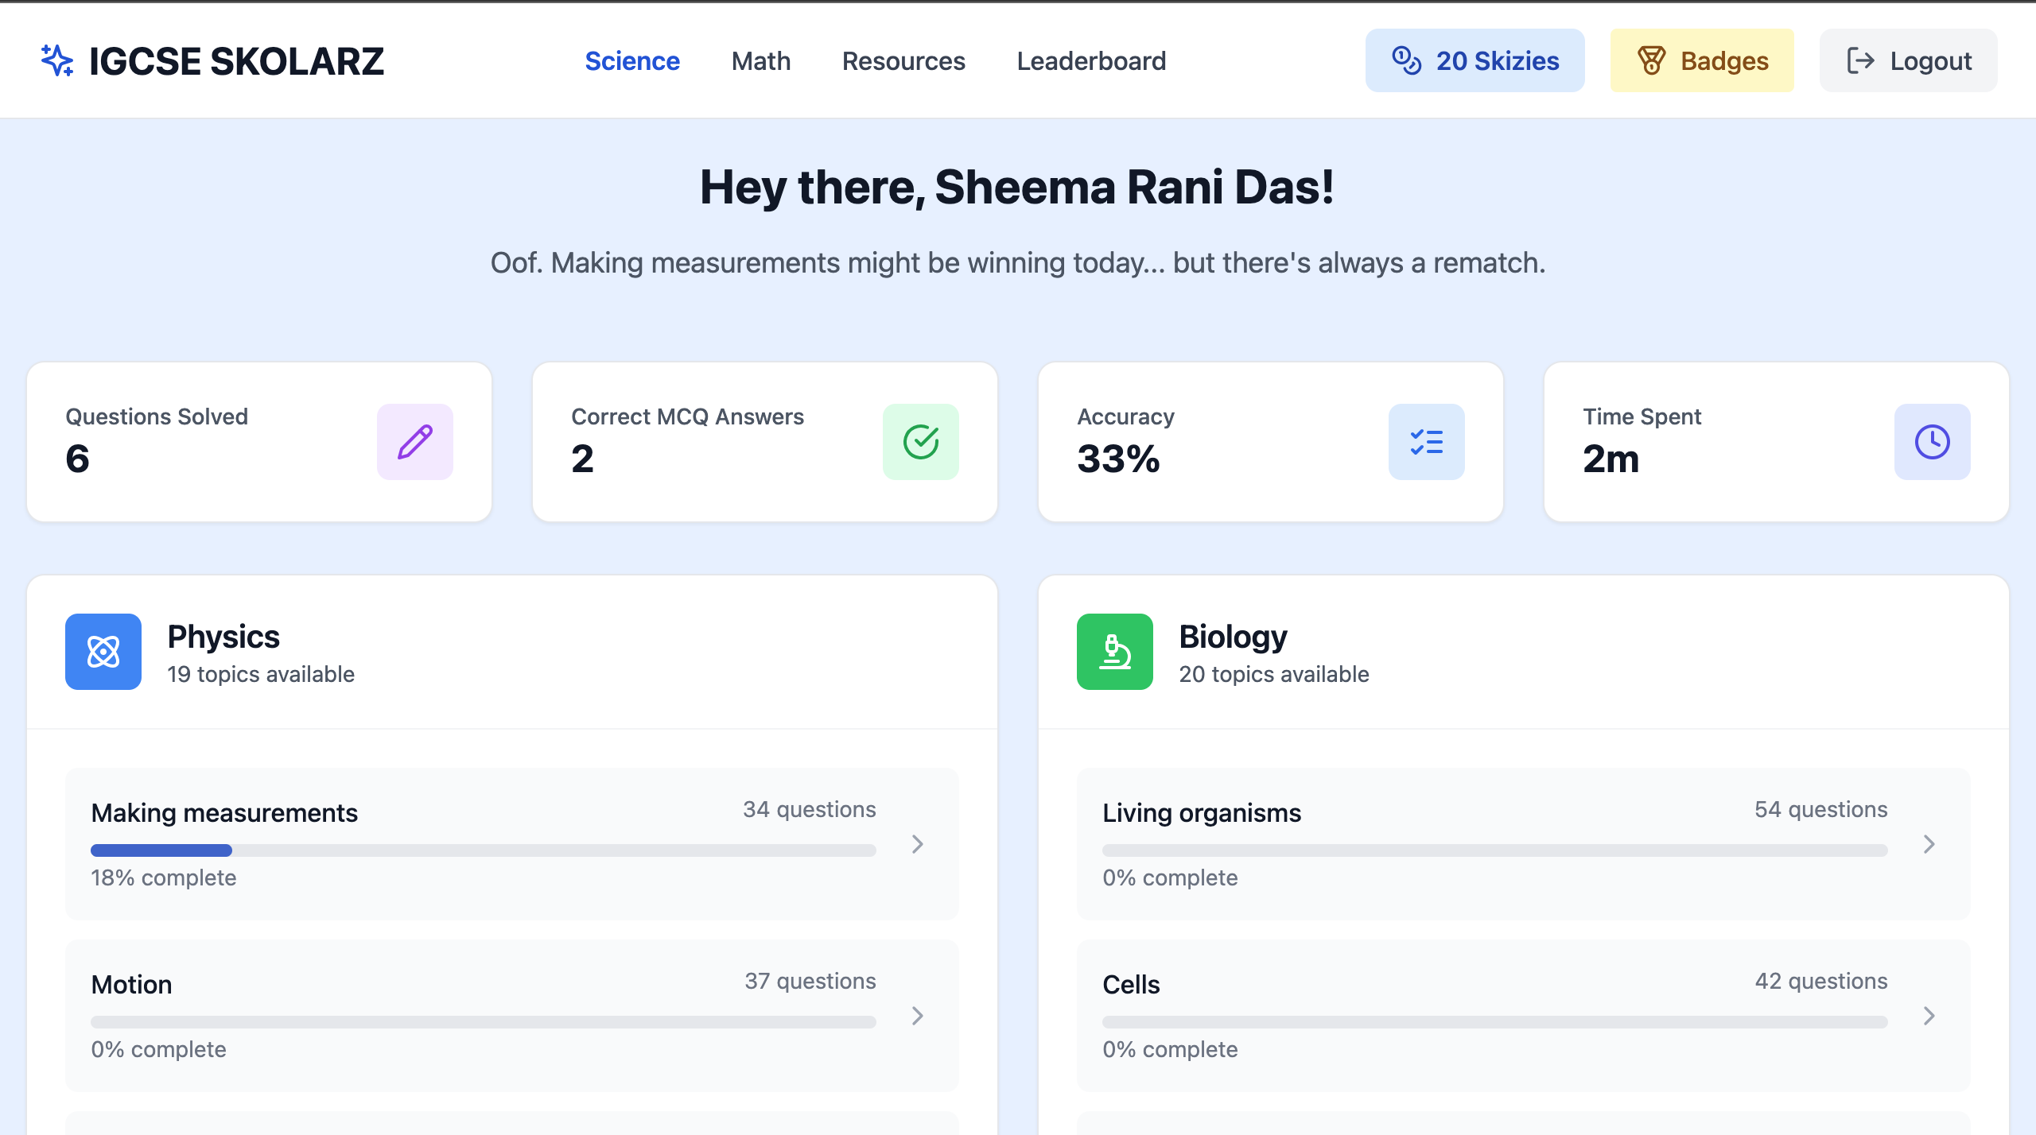
Task: Click '20 topics available' text
Action: pyautogui.click(x=1274, y=674)
